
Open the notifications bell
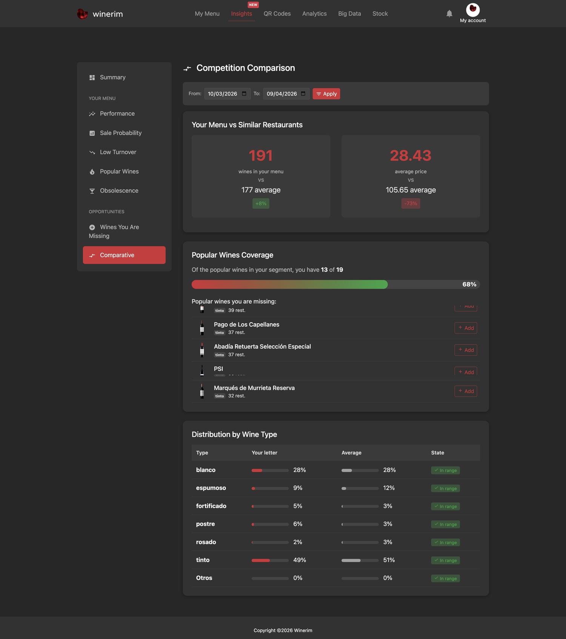click(x=449, y=14)
